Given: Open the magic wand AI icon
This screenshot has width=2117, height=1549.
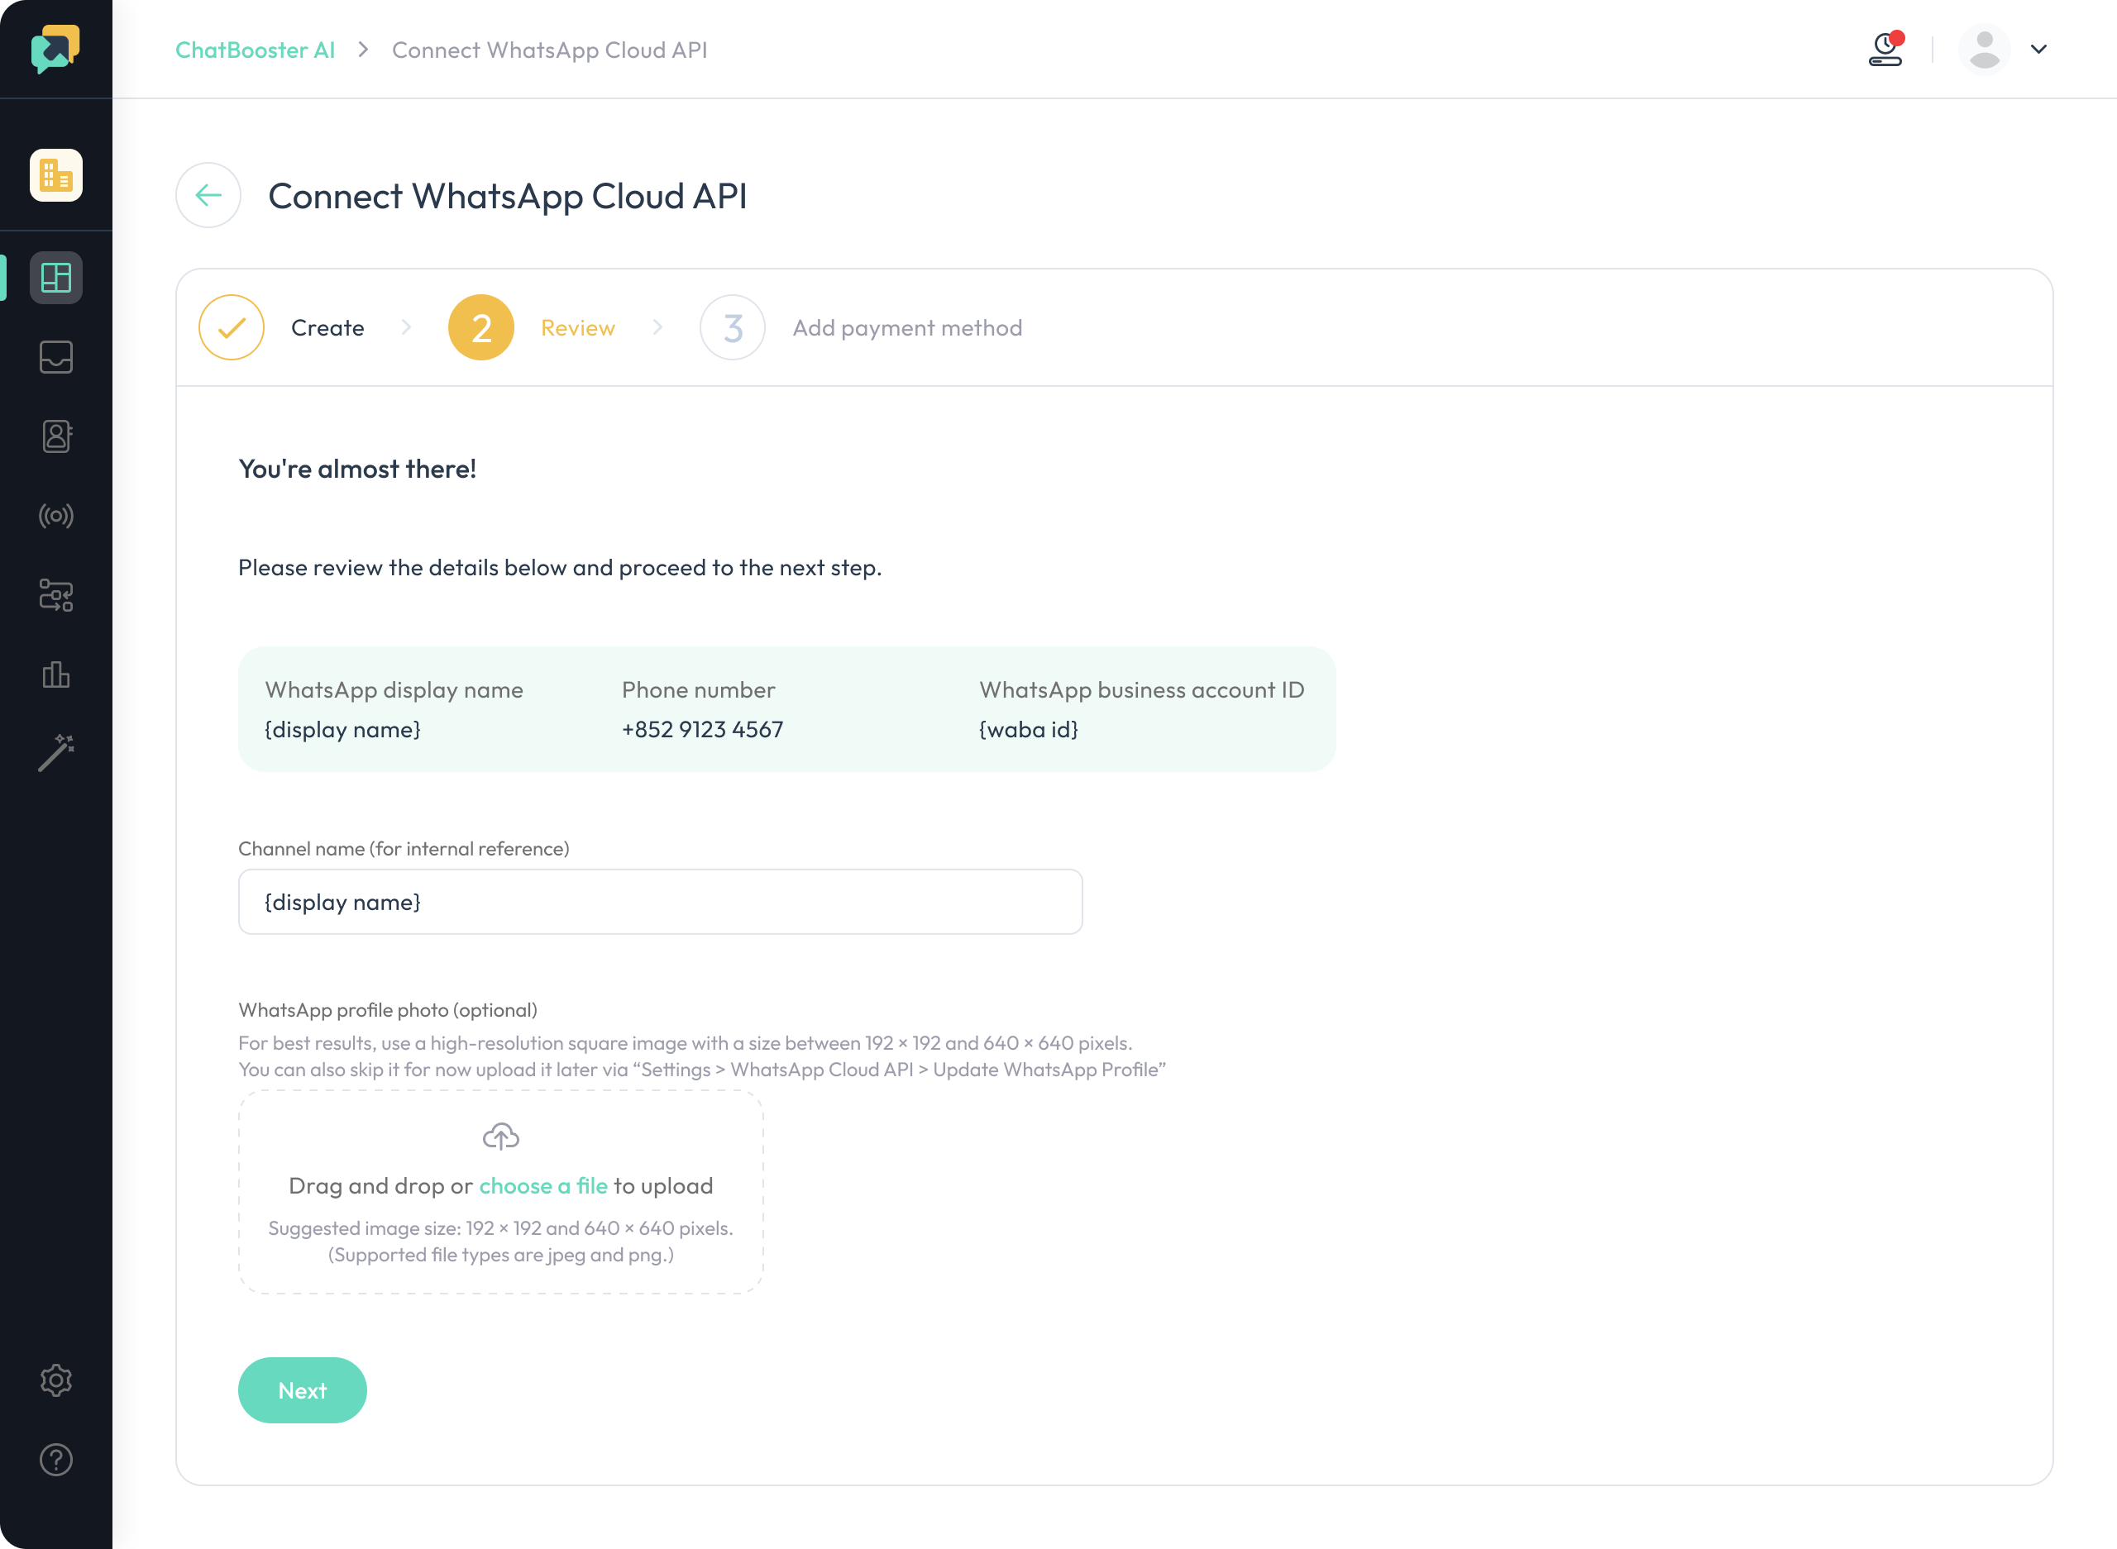Looking at the screenshot, I should [x=56, y=753].
